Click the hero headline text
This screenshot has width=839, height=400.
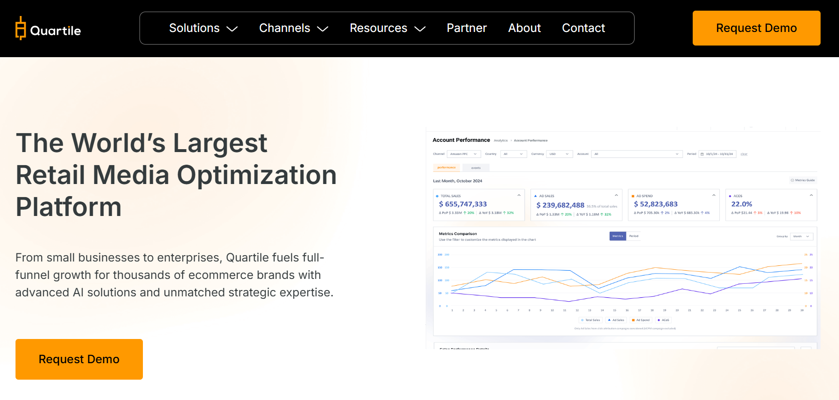[176, 174]
